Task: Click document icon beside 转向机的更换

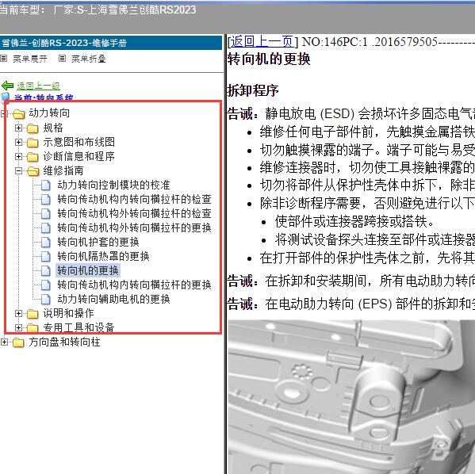Action: [46, 270]
